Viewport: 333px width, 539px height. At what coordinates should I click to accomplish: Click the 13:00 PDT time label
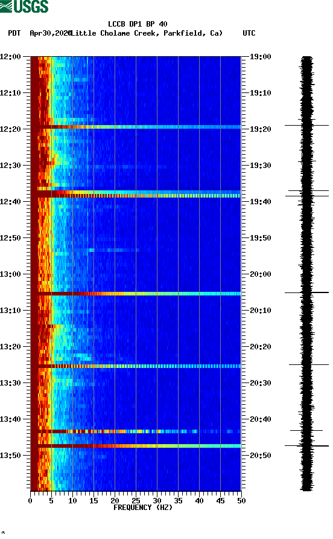11,274
